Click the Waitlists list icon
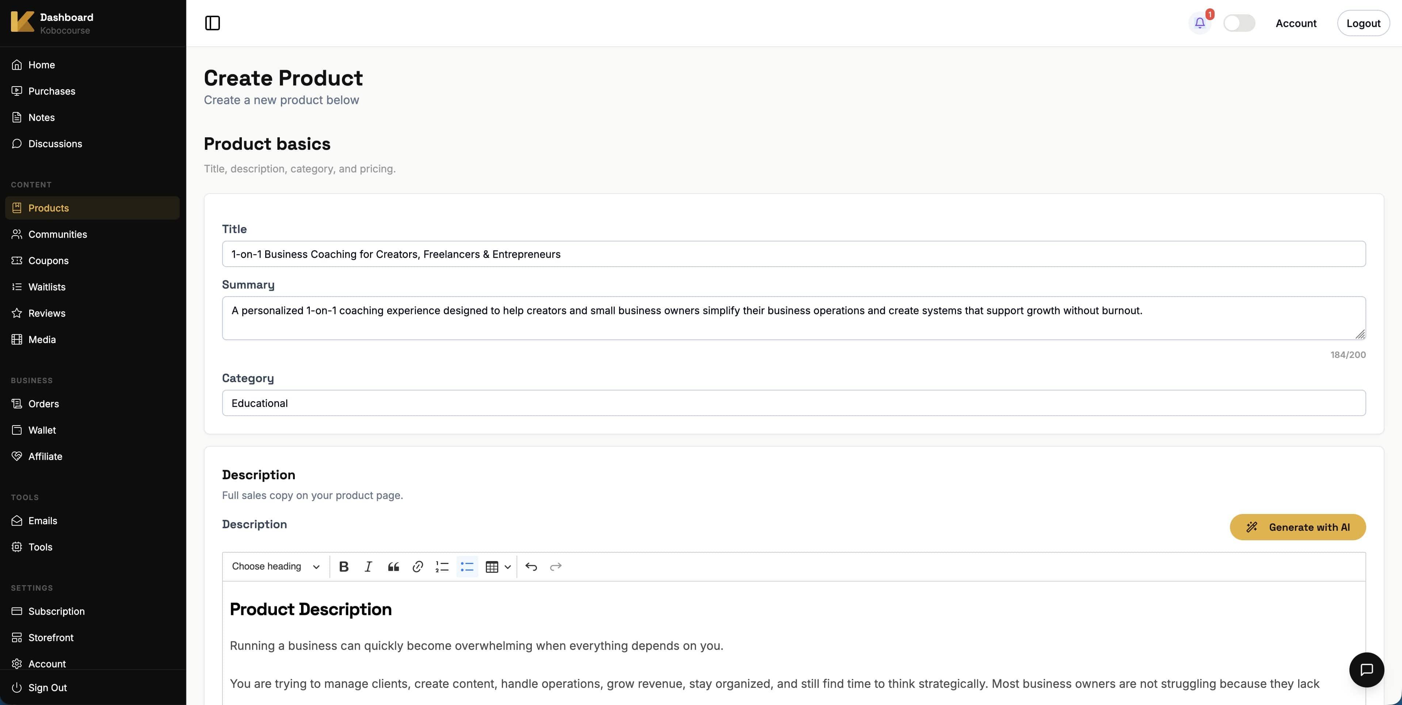This screenshot has height=705, width=1402. (17, 287)
